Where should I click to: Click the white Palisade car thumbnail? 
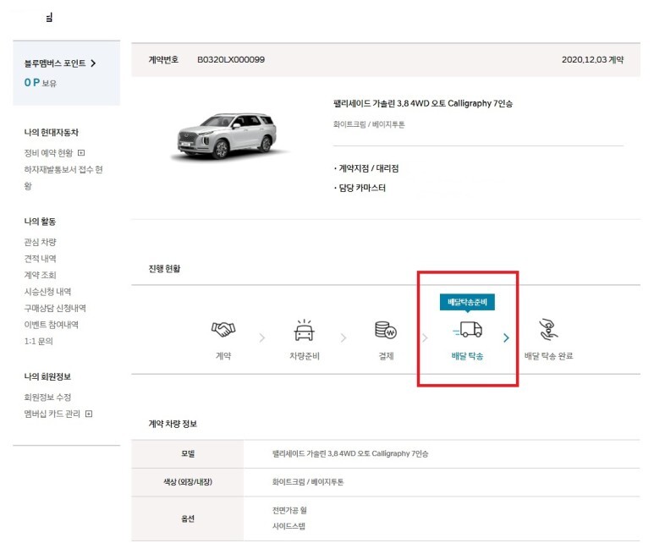pos(228,136)
